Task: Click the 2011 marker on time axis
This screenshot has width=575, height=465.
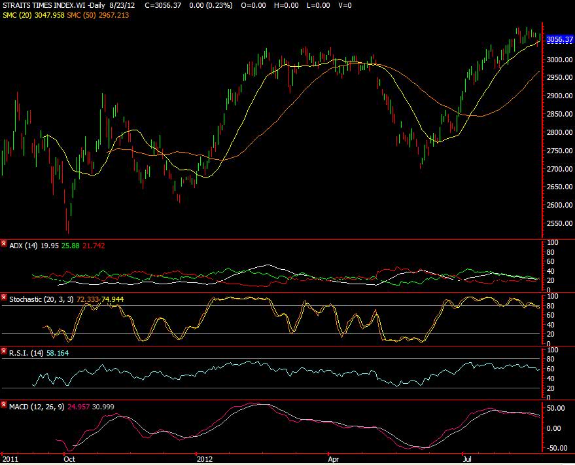Action: pyautogui.click(x=10, y=459)
